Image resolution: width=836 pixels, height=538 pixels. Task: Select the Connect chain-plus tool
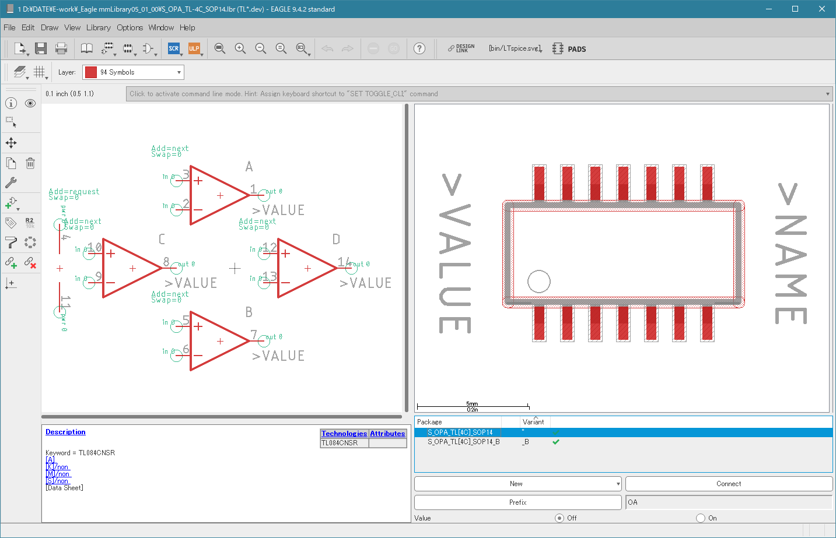(x=11, y=263)
